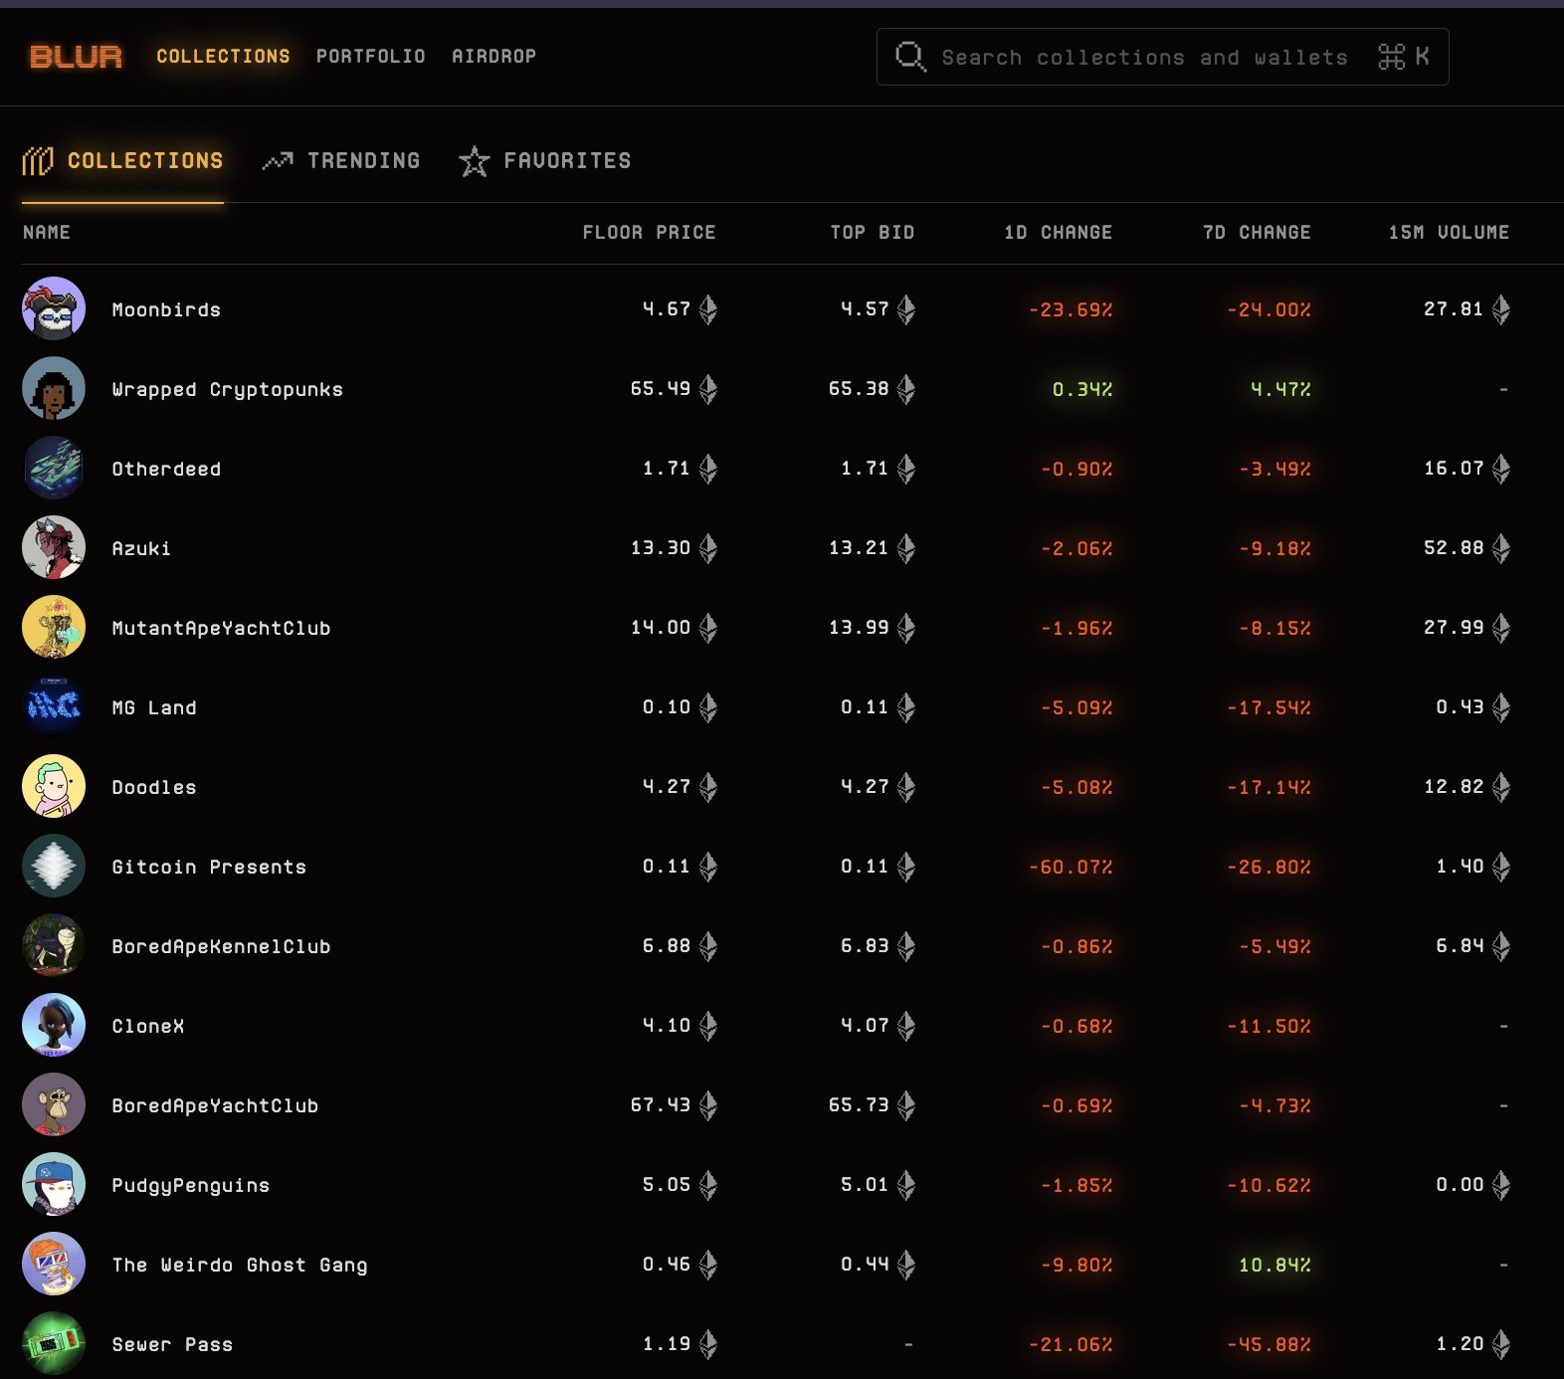
Task: Click the ETH icon beside Otherdeed floor 1.71
Action: (x=707, y=469)
